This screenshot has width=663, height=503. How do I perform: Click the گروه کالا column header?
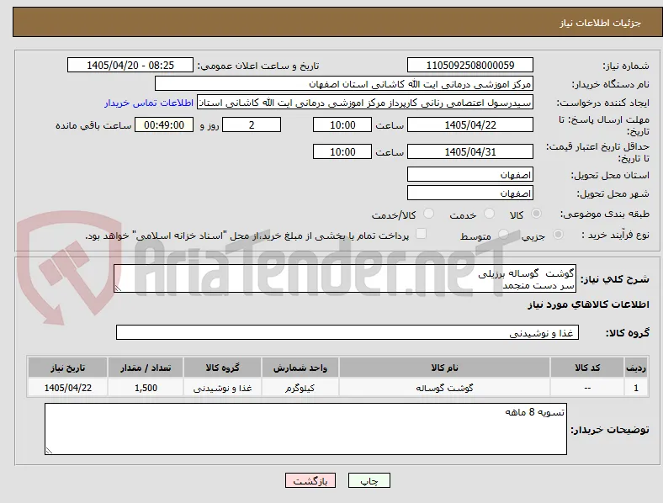click(222, 368)
